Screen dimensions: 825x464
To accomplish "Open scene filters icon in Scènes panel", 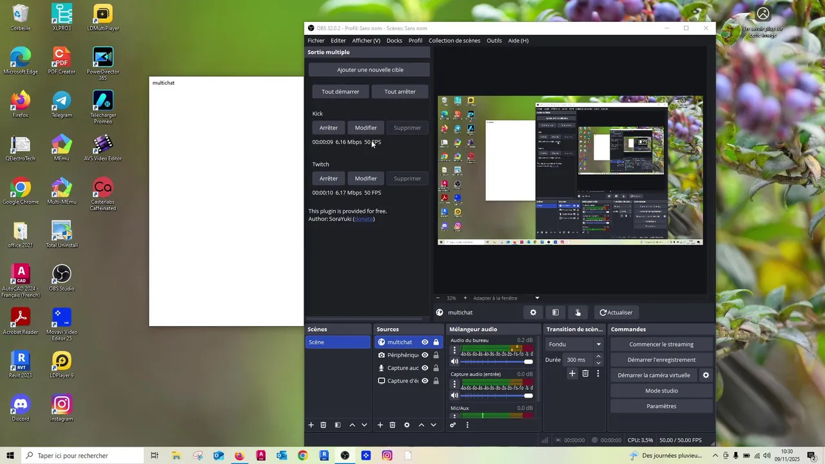I will tap(338, 425).
